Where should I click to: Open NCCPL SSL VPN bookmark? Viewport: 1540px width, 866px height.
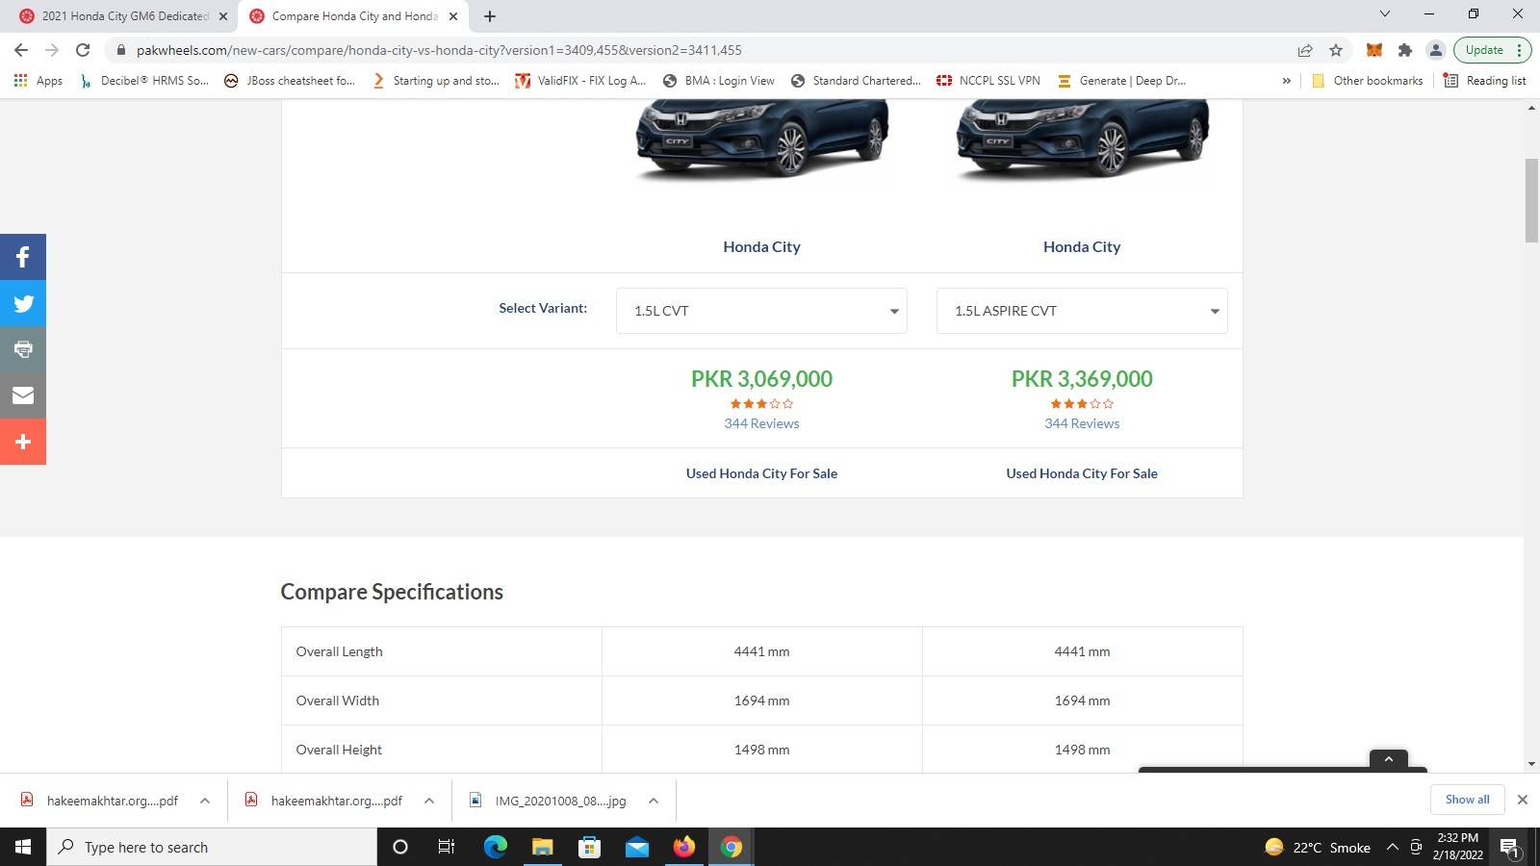click(988, 81)
